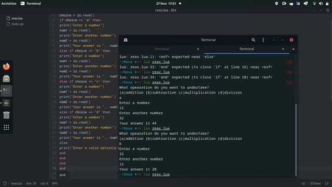The image size is (332, 187).
Task: Click the 'else' line in the editor
Action: click(63, 143)
